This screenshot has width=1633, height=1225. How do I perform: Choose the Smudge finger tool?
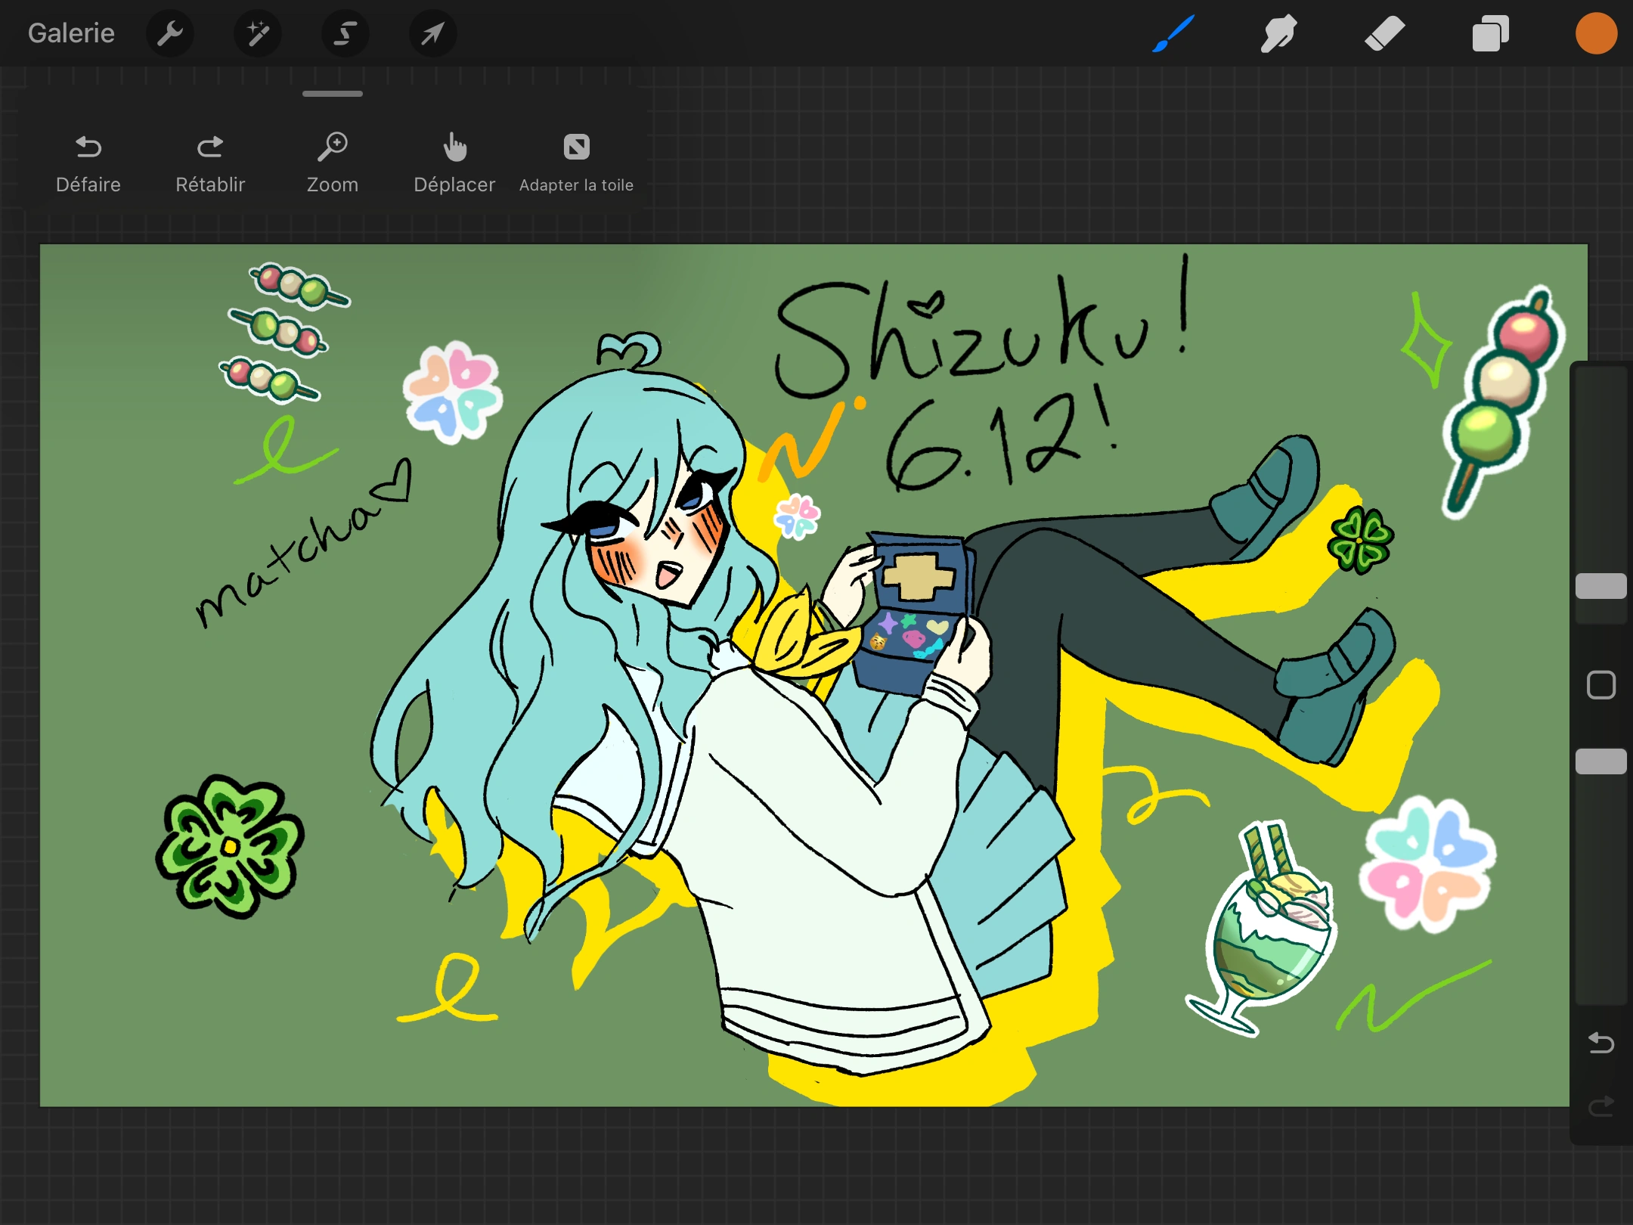(x=1278, y=33)
